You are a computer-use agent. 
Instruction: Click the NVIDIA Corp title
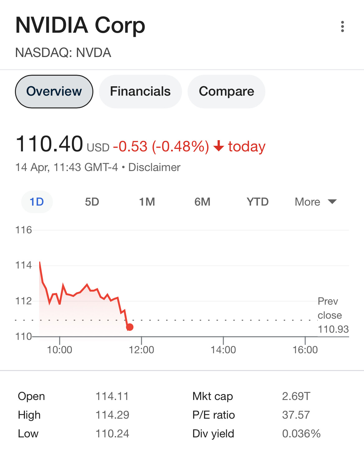(80, 25)
